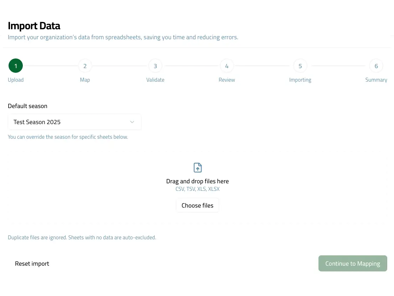Jump to step 3 numbered circle
This screenshot has width=394, height=296.
[x=155, y=66]
